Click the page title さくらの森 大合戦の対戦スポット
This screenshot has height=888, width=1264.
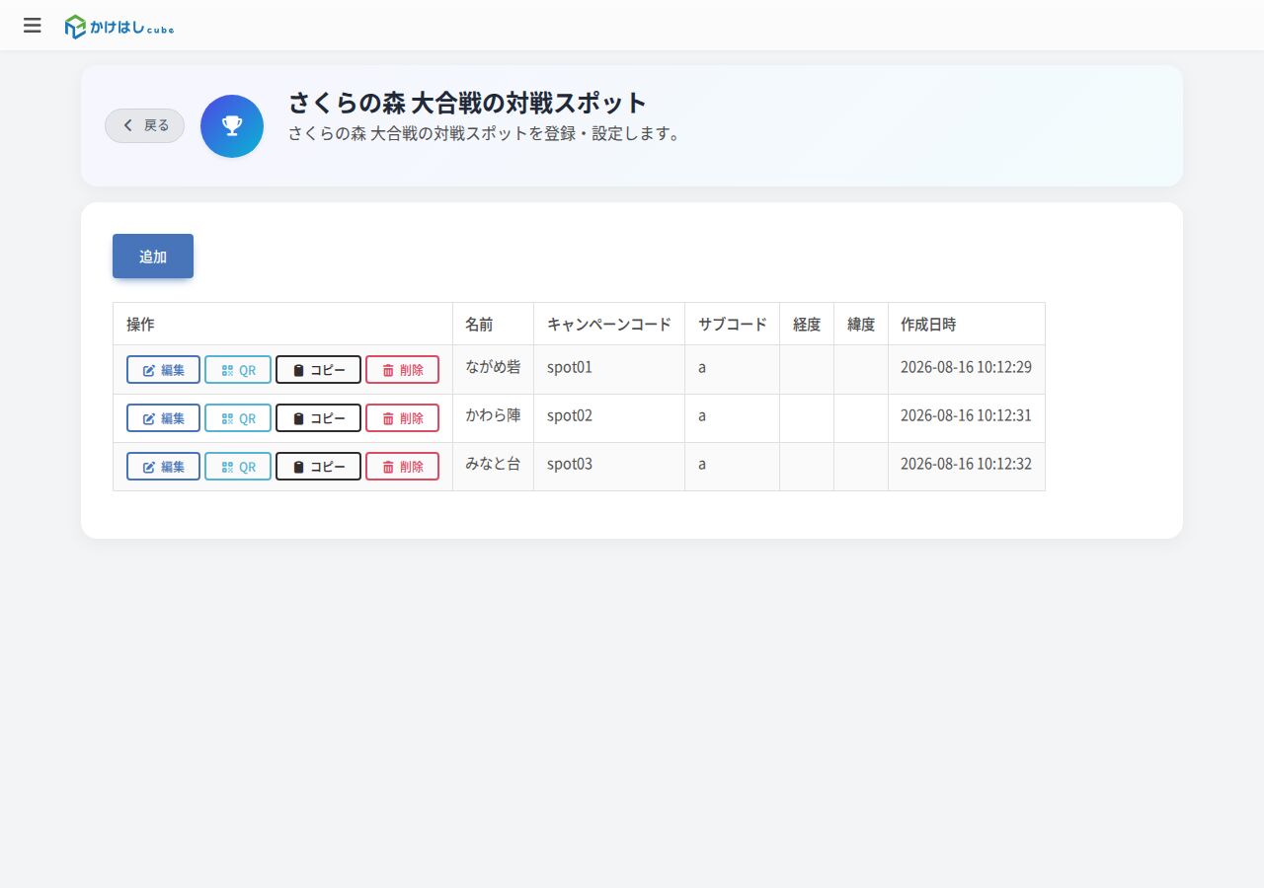pyautogui.click(x=467, y=103)
